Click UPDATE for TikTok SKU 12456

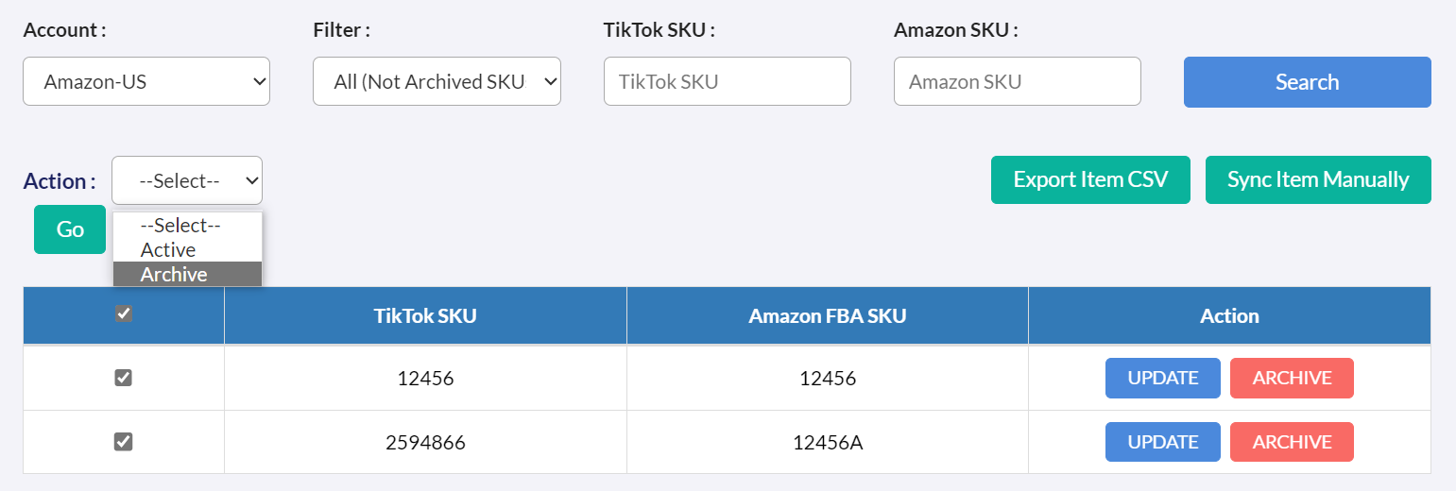(1162, 378)
